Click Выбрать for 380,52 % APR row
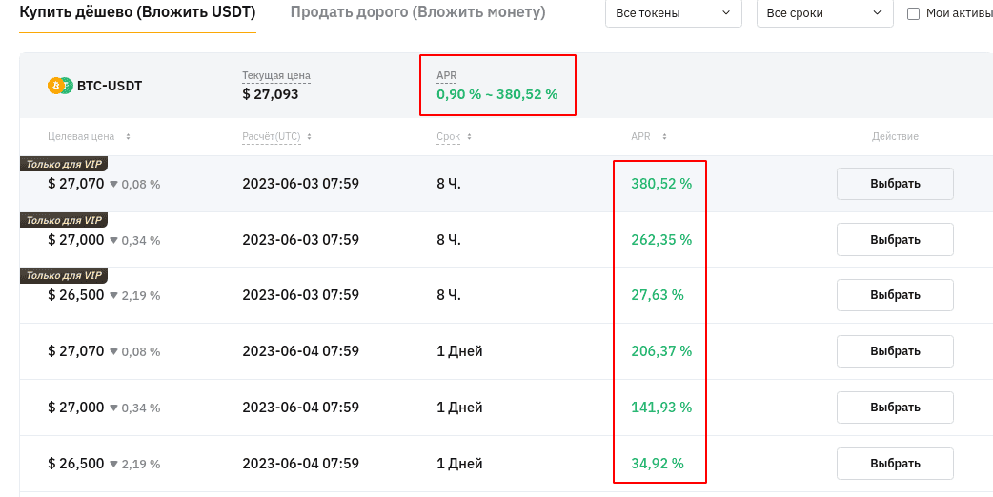Screen dimensions: 993x497 (x=895, y=184)
